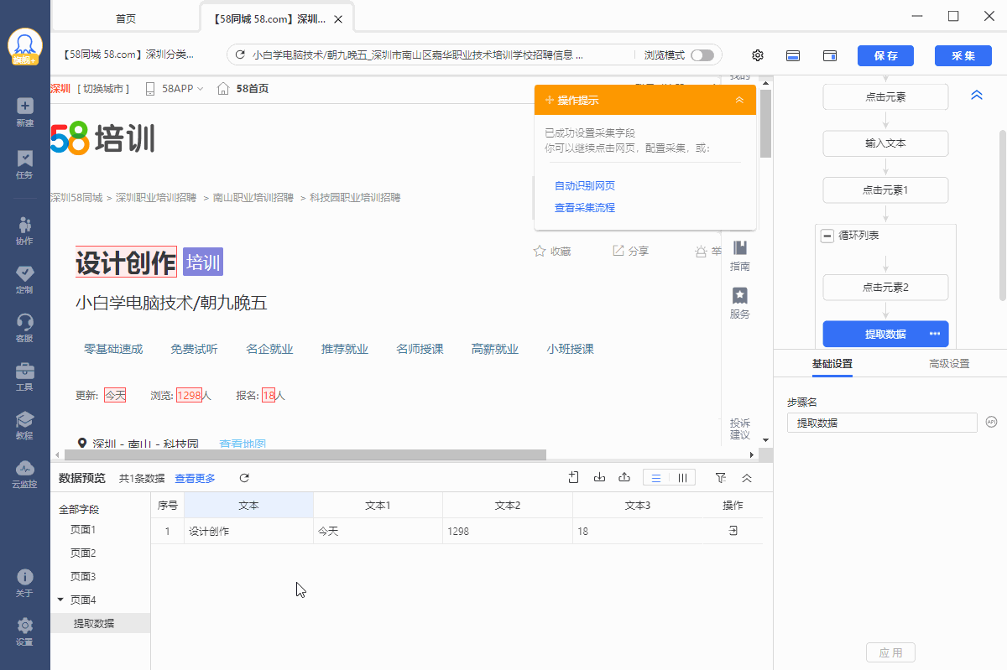Open the filter icon in the data preview toolbar
Viewport: 1007px width, 670px height.
pyautogui.click(x=721, y=478)
